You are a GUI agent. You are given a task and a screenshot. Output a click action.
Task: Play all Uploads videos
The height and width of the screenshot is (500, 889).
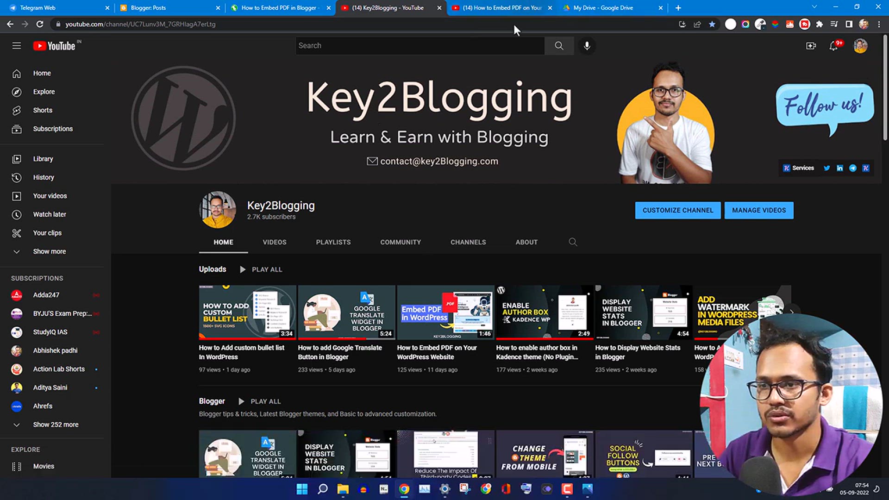pos(261,269)
